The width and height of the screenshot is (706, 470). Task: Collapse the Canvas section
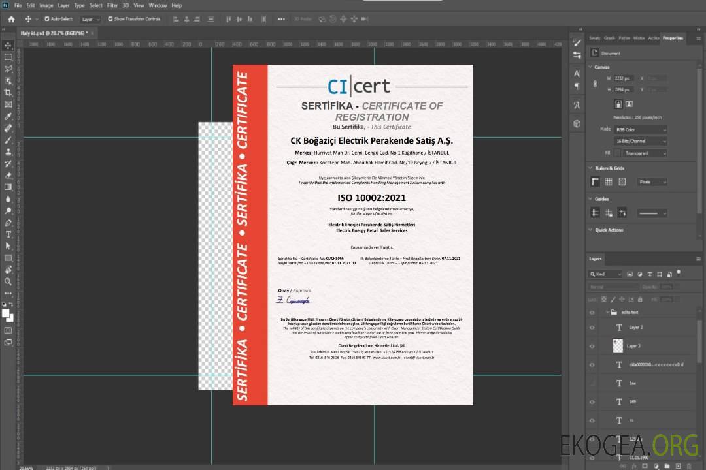coord(590,67)
